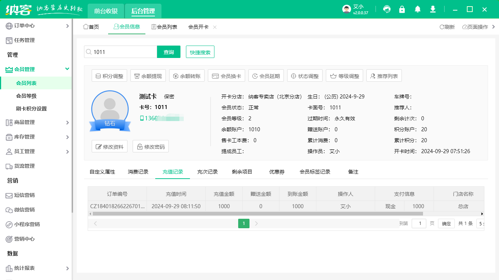Click the 查询 search button
The image size is (499, 280).
click(168, 52)
